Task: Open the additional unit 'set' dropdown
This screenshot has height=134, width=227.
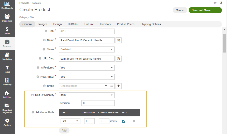Action: 70,121
